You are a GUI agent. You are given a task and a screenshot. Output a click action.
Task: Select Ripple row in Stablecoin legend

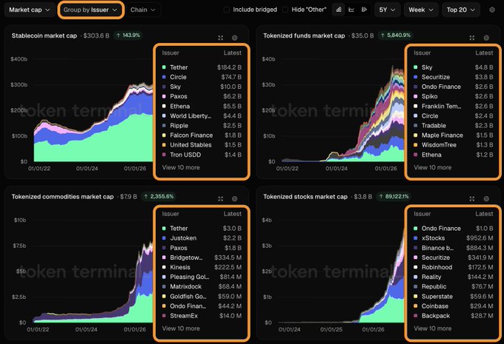pos(202,126)
